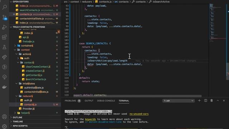The height and width of the screenshot is (129, 229).
Task: Open the Search view in activity bar
Action: (x=5, y=7)
